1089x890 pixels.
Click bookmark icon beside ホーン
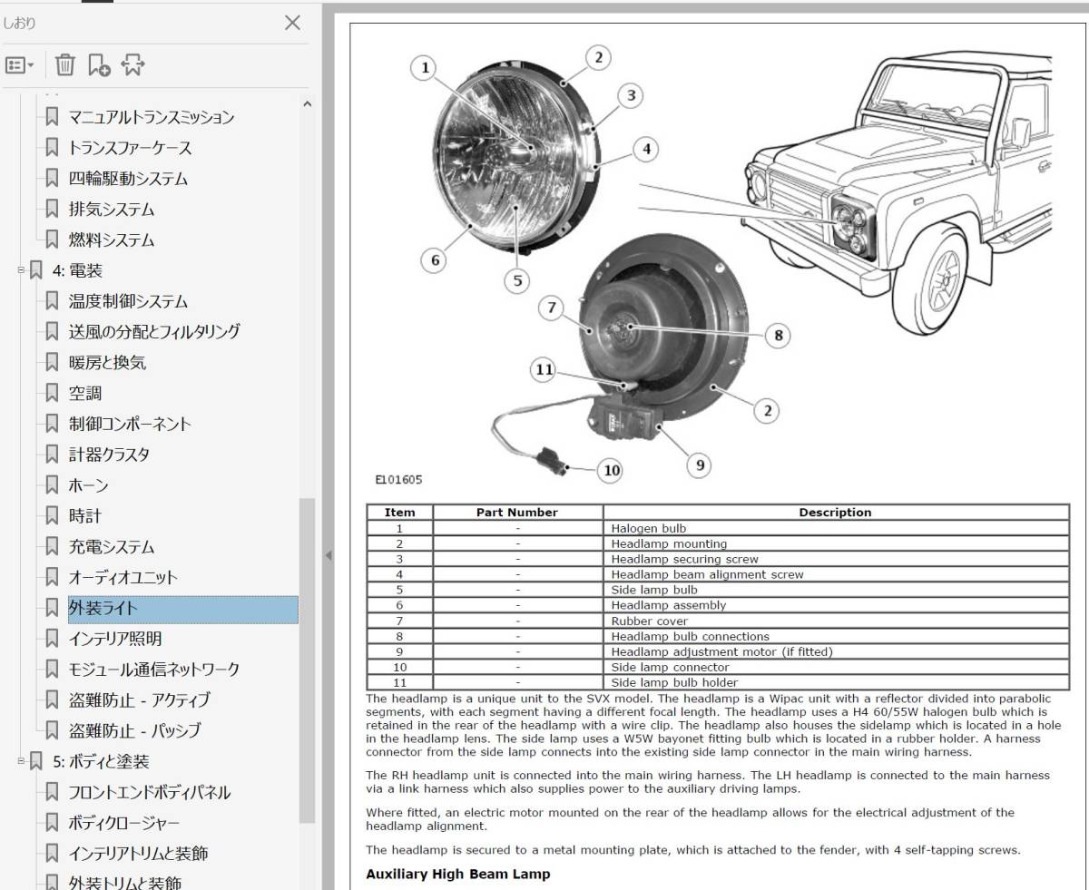pos(53,485)
